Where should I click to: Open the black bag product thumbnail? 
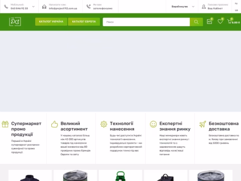coord(166,175)
